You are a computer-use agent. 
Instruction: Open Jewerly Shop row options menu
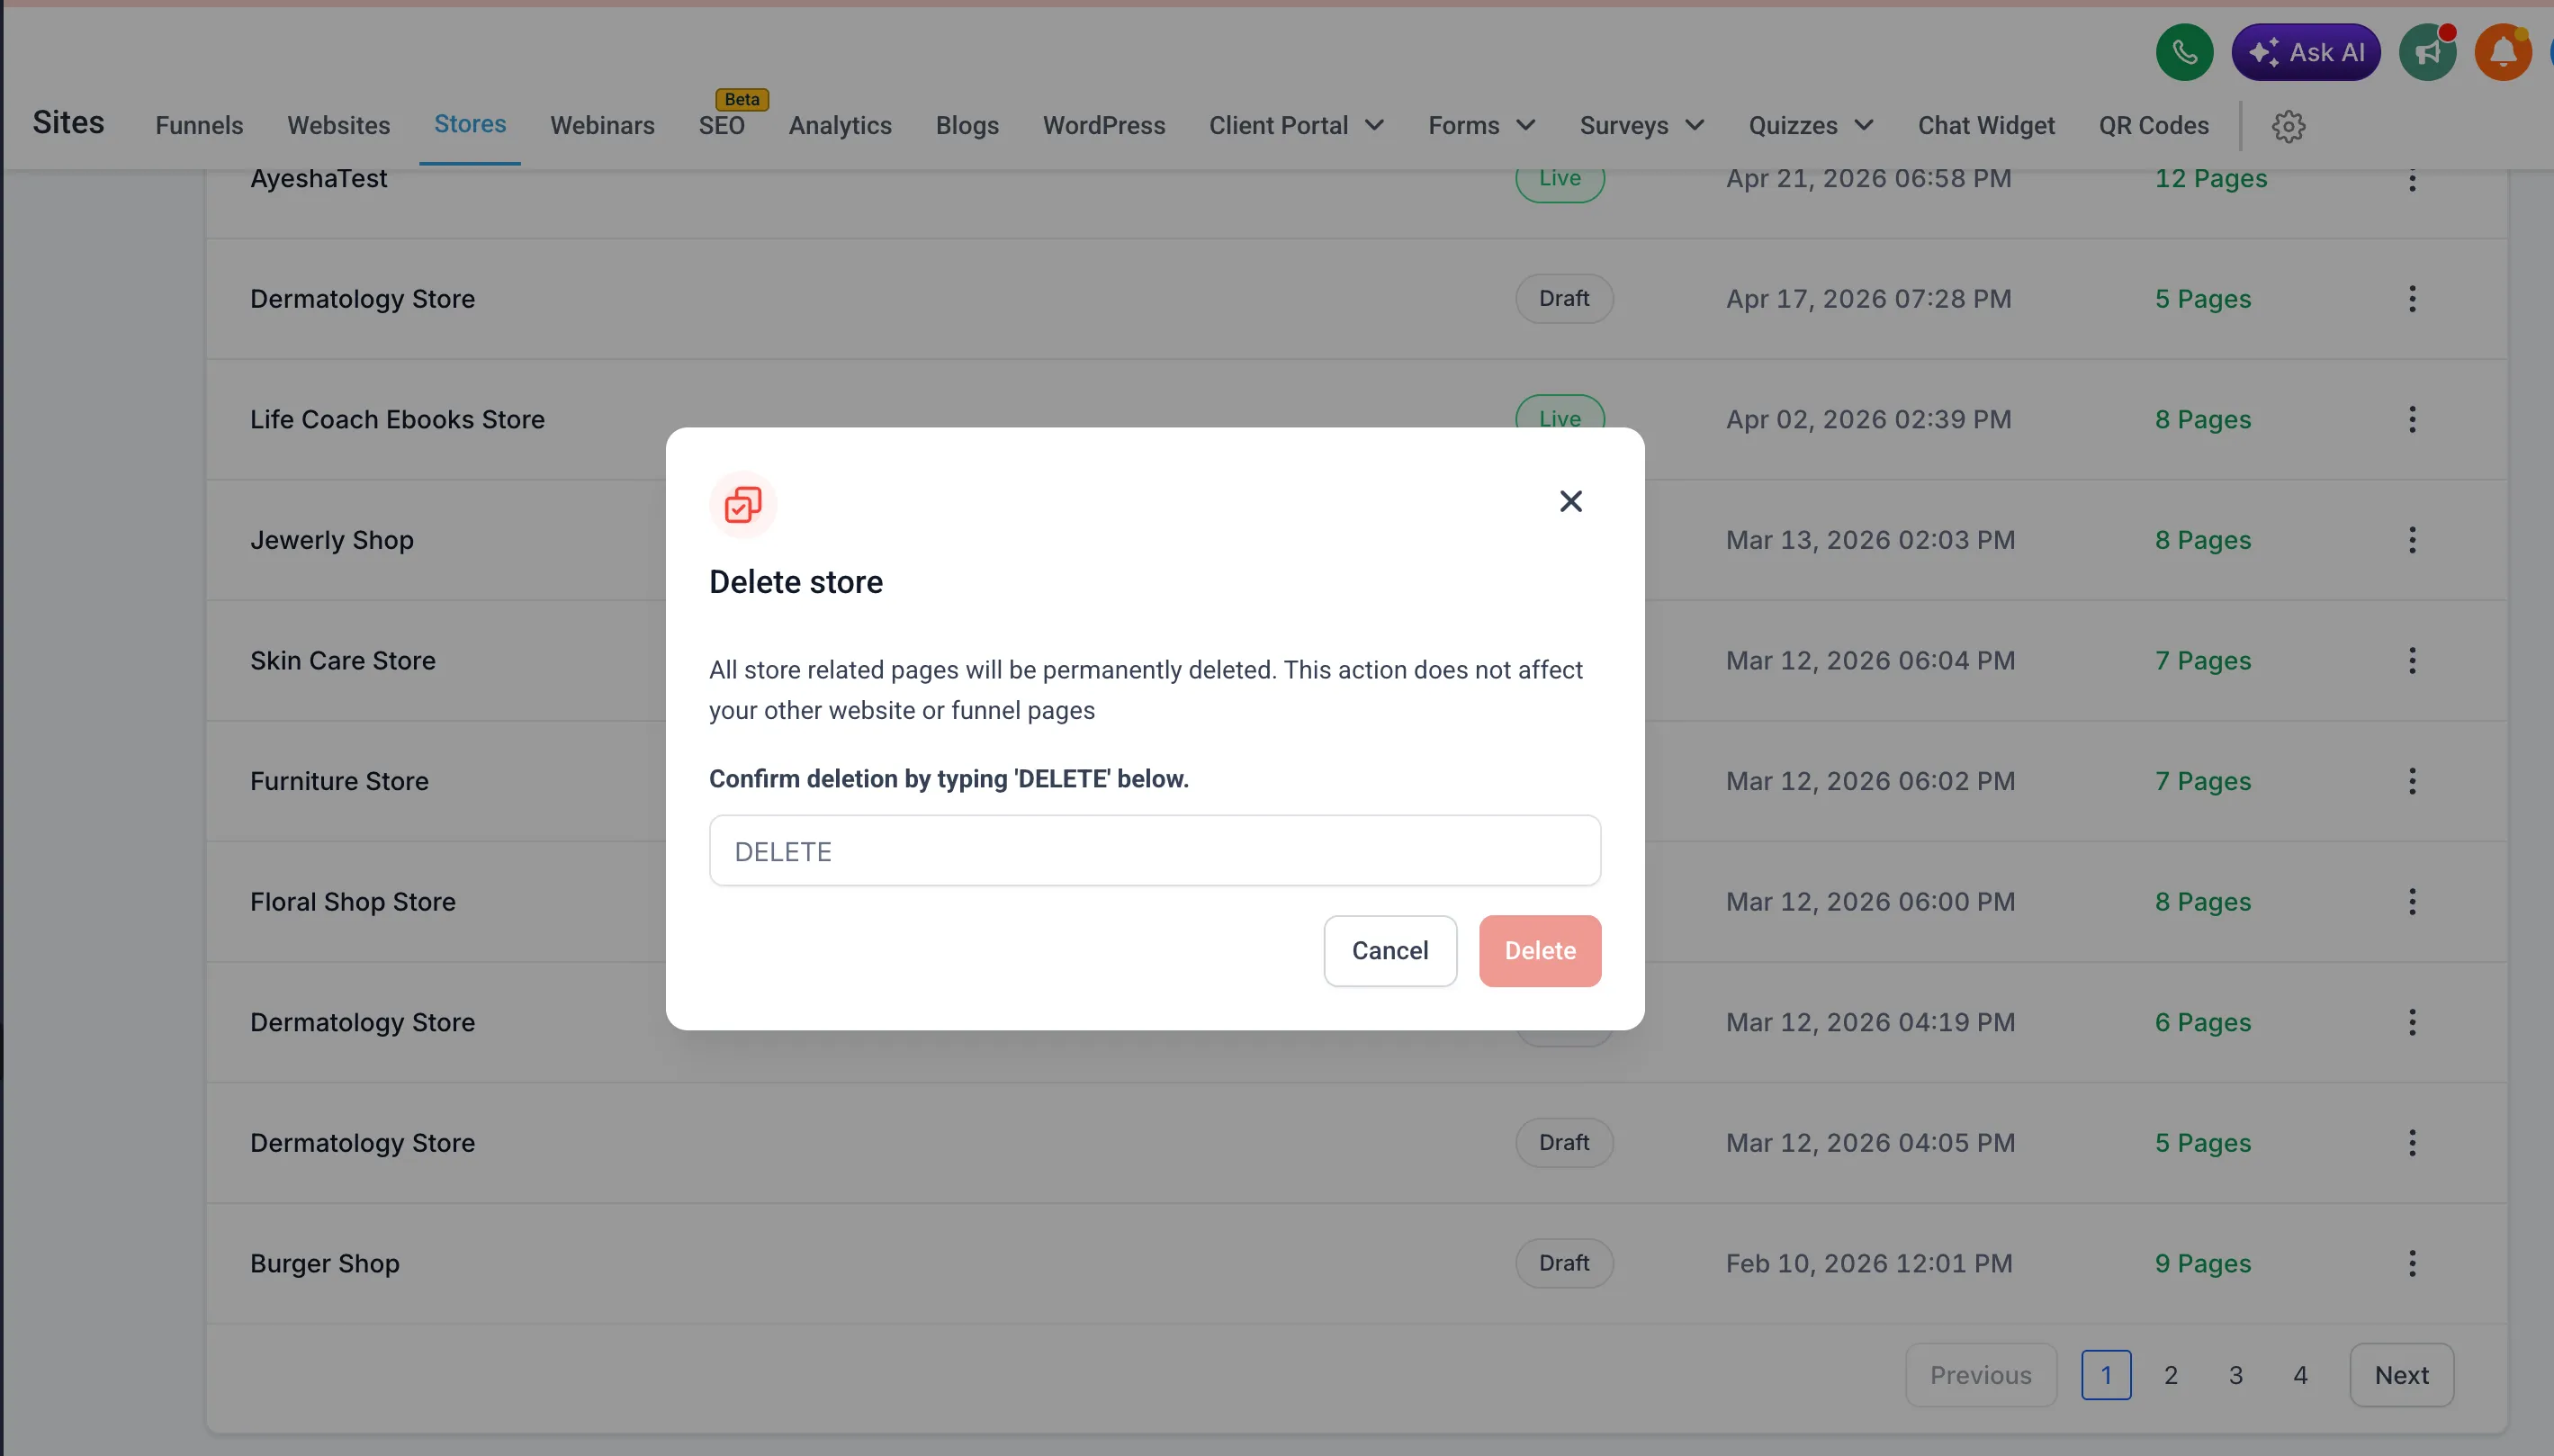point(2412,540)
